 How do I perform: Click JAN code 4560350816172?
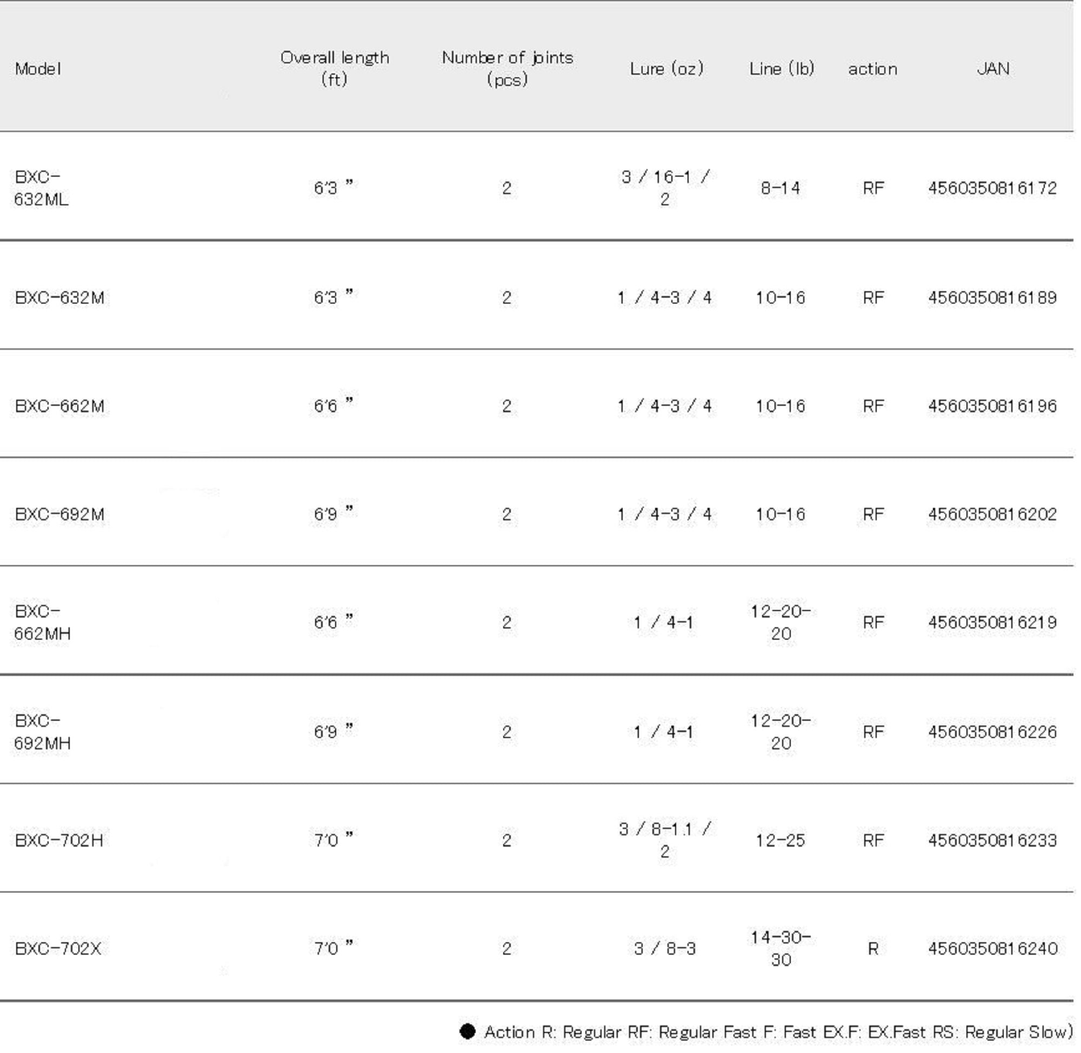(x=992, y=188)
